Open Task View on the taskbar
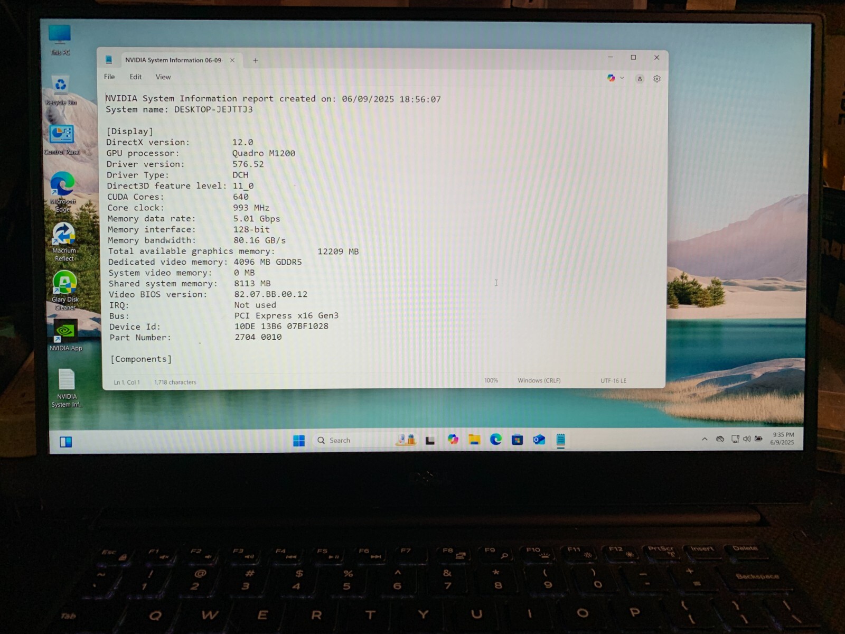Image resolution: width=845 pixels, height=634 pixels. tap(430, 440)
